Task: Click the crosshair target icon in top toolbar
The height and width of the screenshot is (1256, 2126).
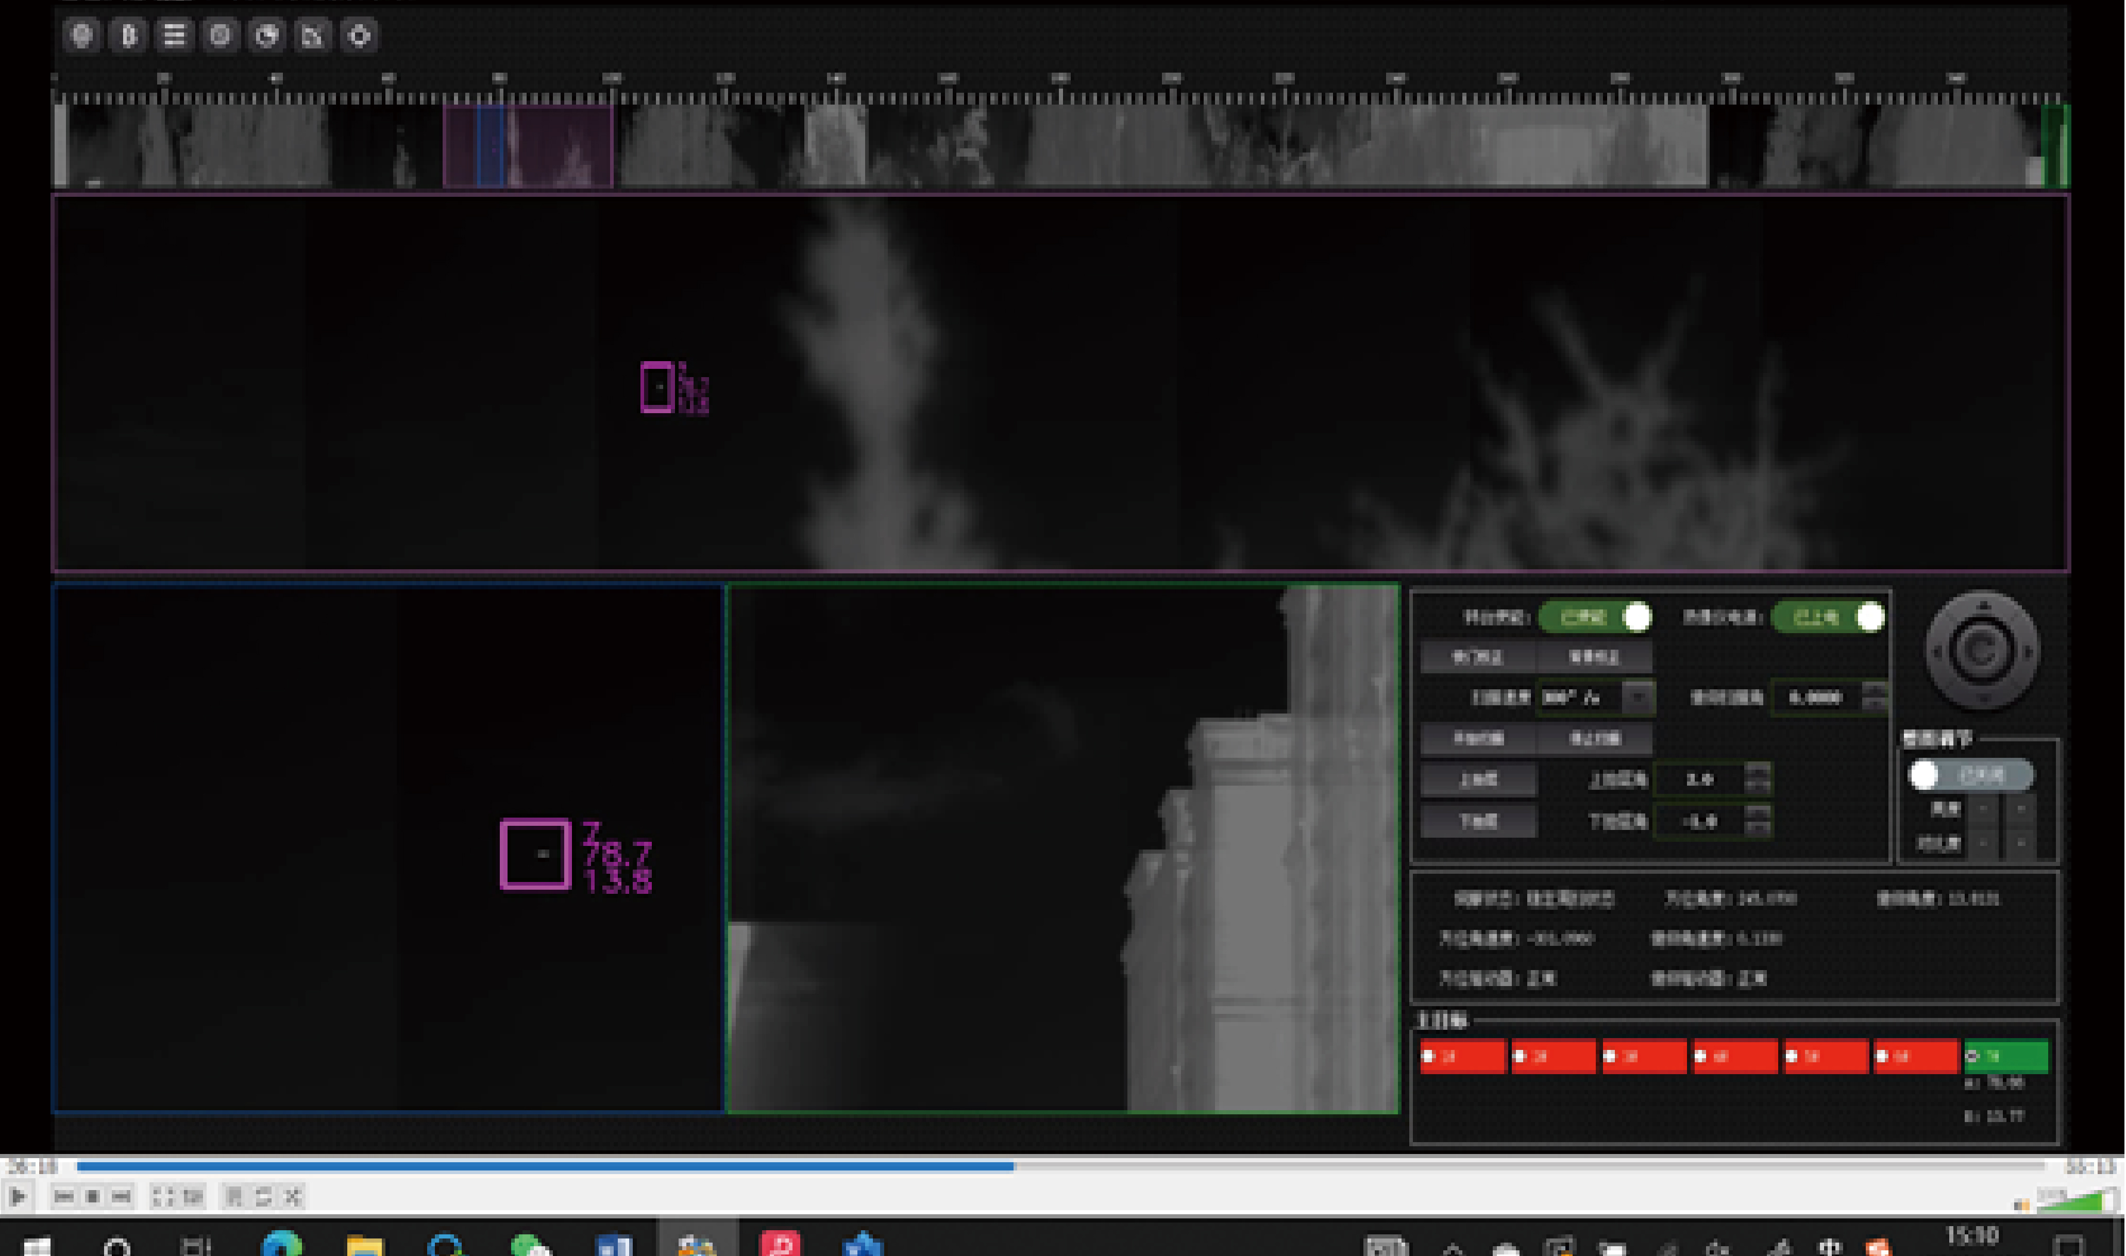Action: click(x=359, y=36)
